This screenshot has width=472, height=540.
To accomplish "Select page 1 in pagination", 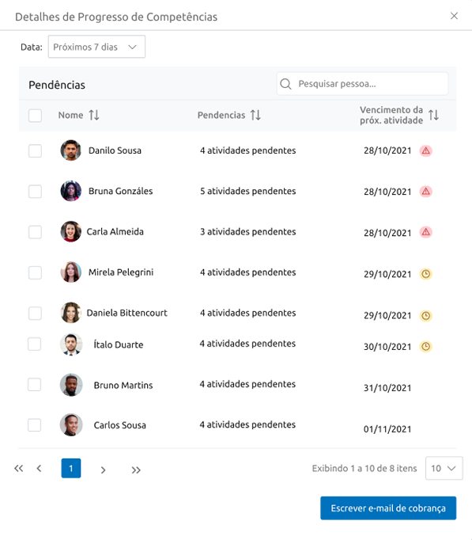I will [x=71, y=469].
